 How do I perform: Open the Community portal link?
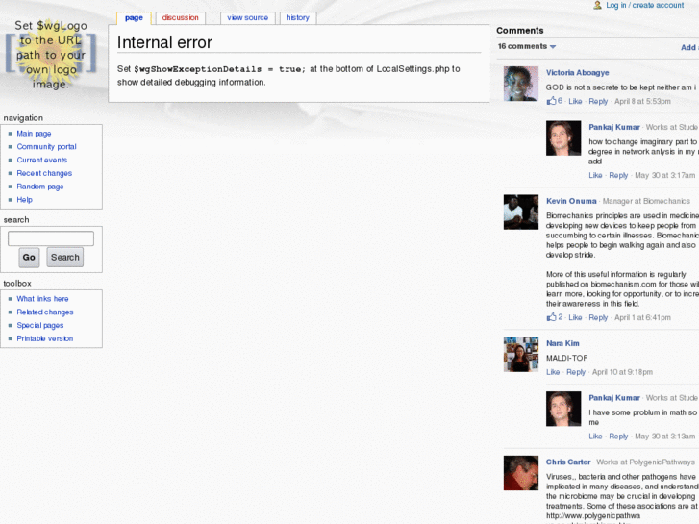[46, 147]
